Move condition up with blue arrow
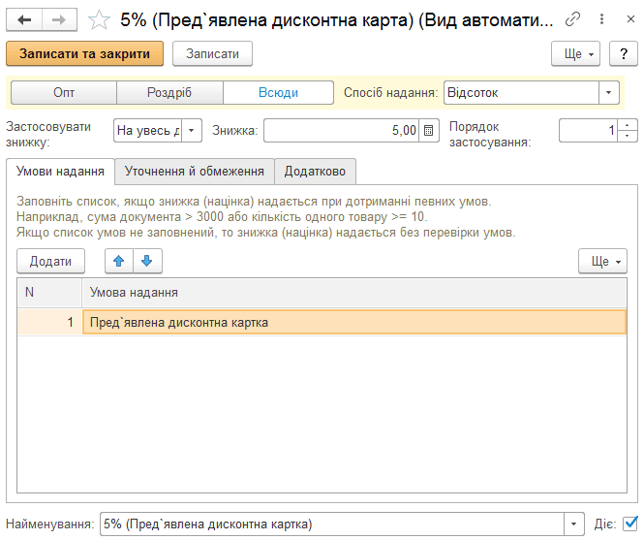 point(119,261)
